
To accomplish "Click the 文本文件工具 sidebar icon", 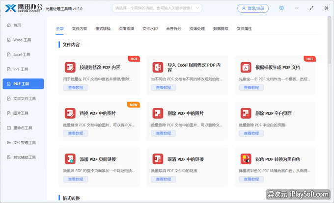I will tap(9, 99).
